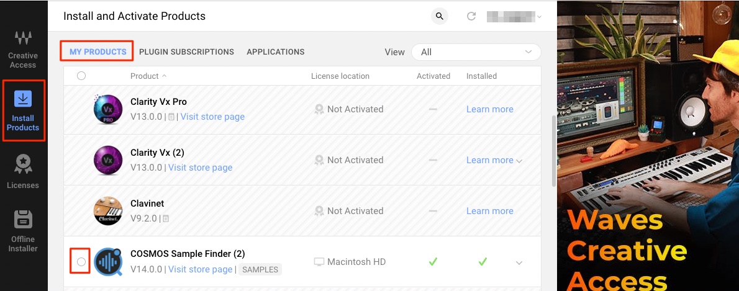Click document icon next to Clavinet version
739x291 pixels.
pyautogui.click(x=165, y=218)
